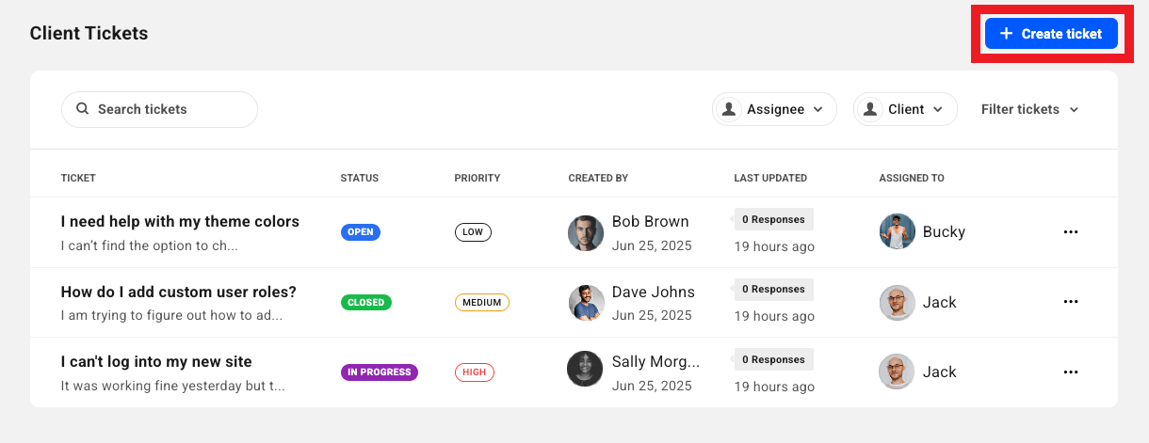Click the name Bob Brown
This screenshot has width=1149, height=443.
pyautogui.click(x=651, y=222)
